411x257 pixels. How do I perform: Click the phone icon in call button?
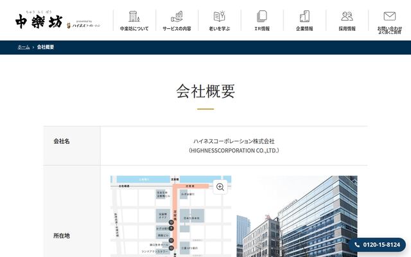357,245
